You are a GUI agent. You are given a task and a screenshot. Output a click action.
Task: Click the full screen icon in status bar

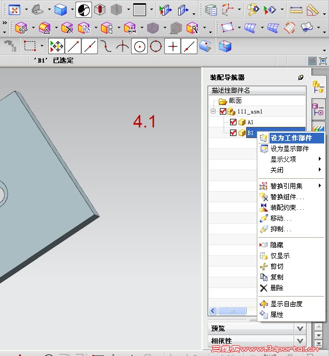pos(323,61)
